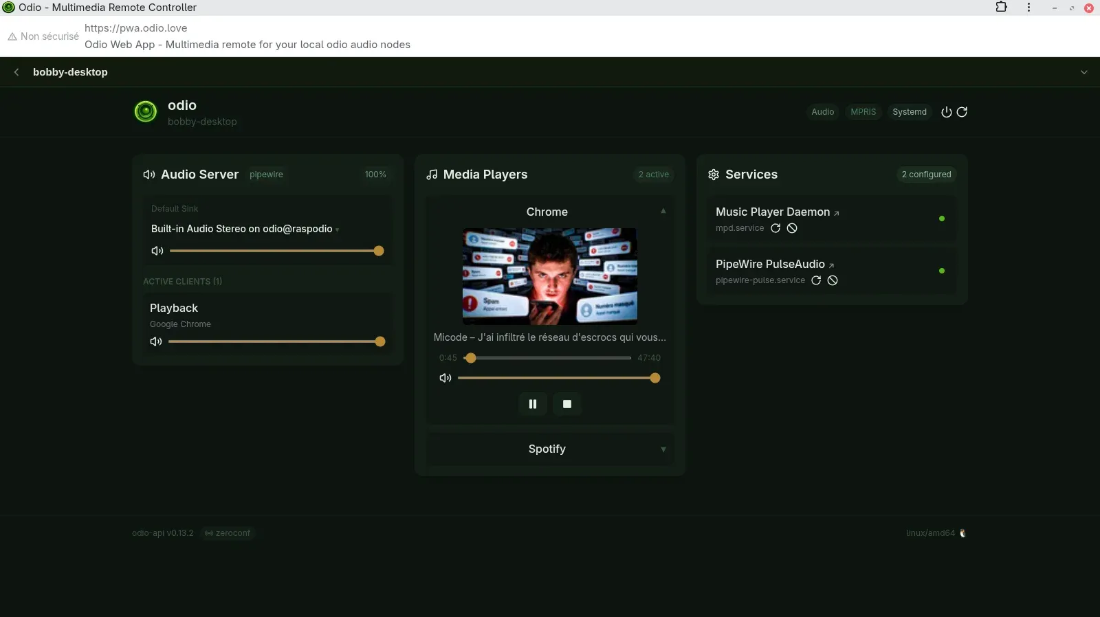Screen dimensions: 1100x617
Task: Refresh the node with header reload icon
Action: 962,112
